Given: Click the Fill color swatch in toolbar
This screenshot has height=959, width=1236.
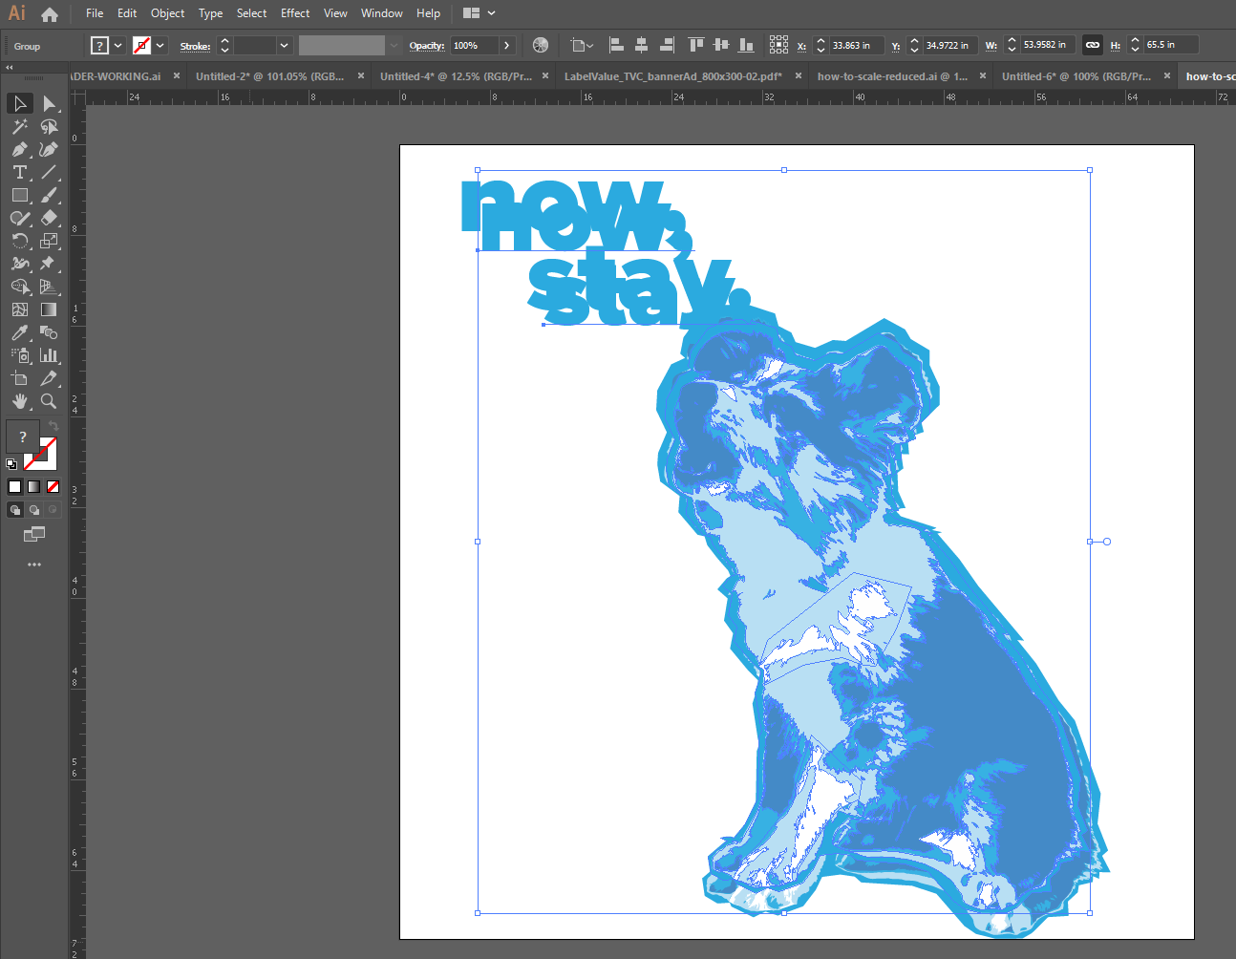Looking at the screenshot, I should 22,437.
